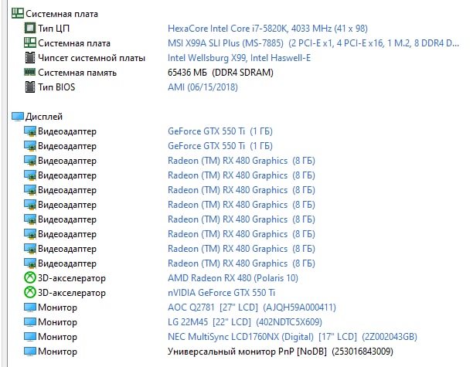The width and height of the screenshot is (473, 367).
Task: Open the HexaCore Intel Core i7-5820K link
Action: click(x=267, y=29)
